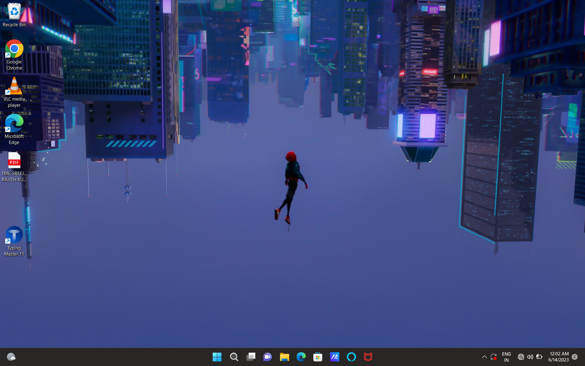This screenshot has height=366, width=585.
Task: Select the Recycle Bin desktop icon
Action: coord(14,15)
